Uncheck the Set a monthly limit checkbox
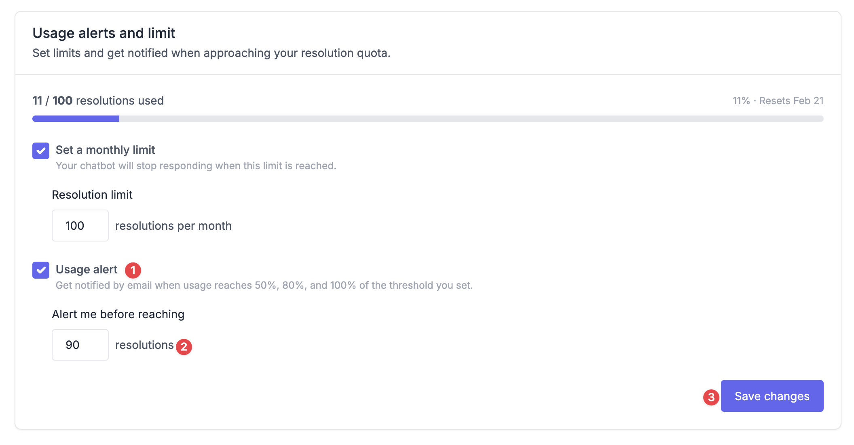The width and height of the screenshot is (854, 445). tap(41, 151)
